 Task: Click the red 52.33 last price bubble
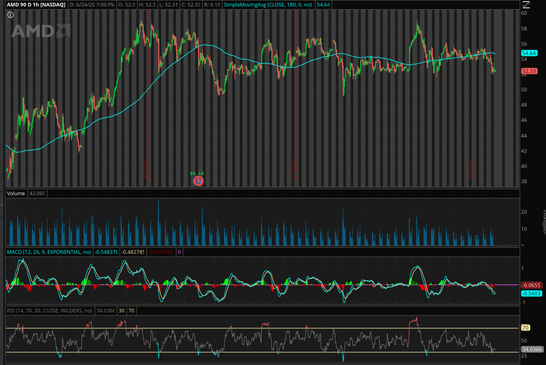point(529,71)
